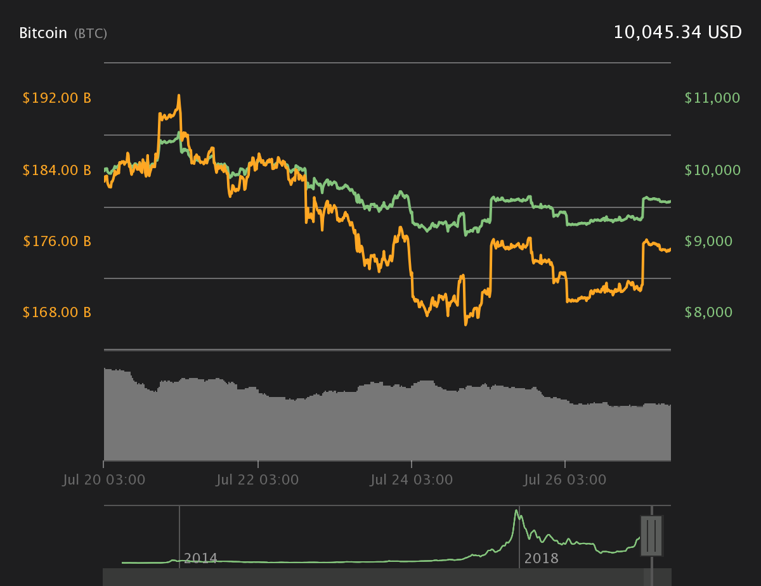Click the navigator range selector handle
The height and width of the screenshot is (586, 761).
[651, 536]
